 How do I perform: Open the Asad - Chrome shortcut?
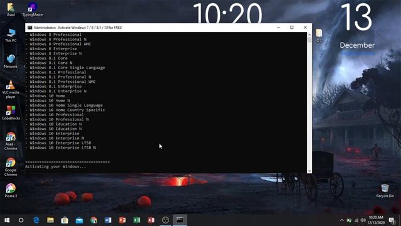pyautogui.click(x=11, y=141)
